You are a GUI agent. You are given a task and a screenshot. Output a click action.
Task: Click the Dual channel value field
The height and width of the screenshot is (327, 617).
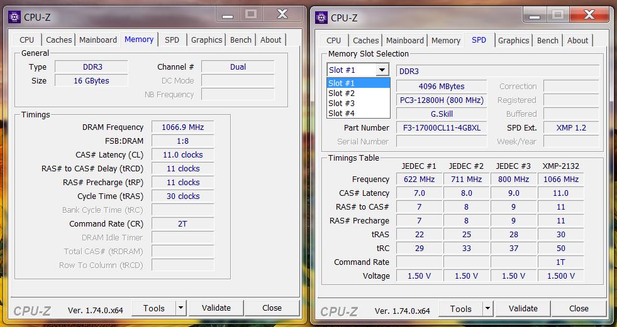(x=238, y=67)
